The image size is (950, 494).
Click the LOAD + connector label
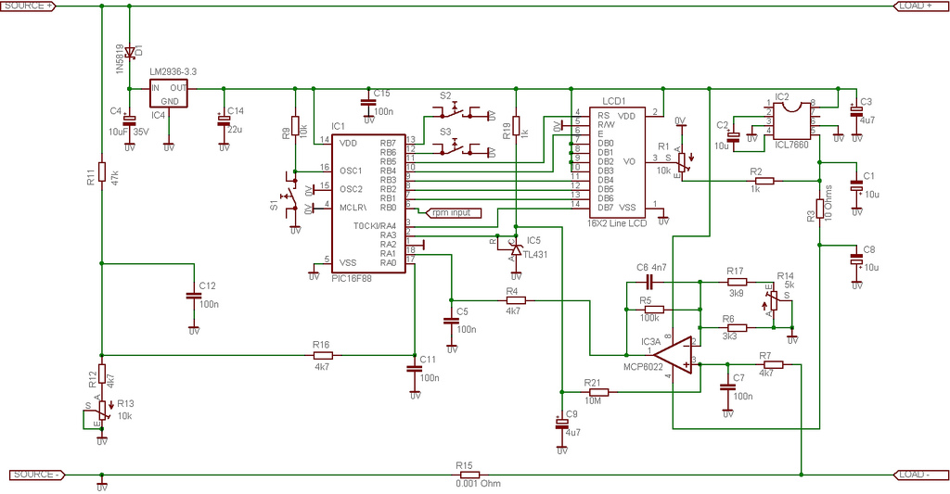[x=919, y=6]
